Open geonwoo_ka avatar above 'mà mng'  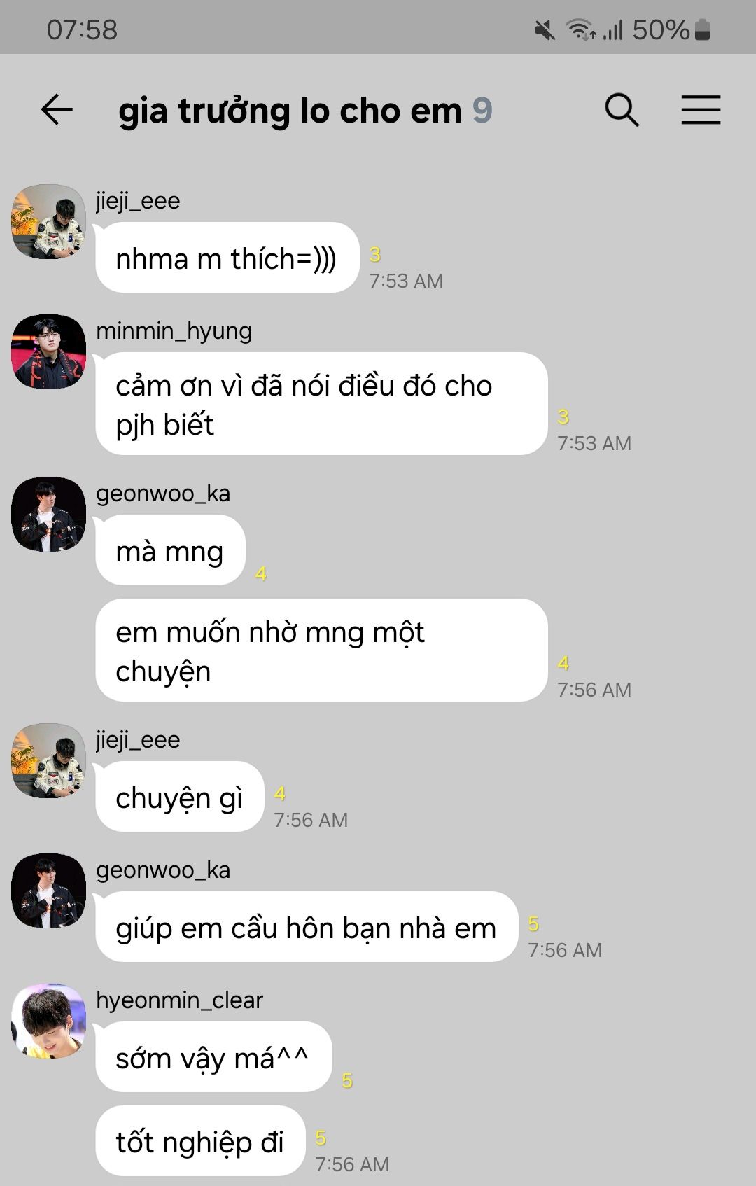[48, 514]
